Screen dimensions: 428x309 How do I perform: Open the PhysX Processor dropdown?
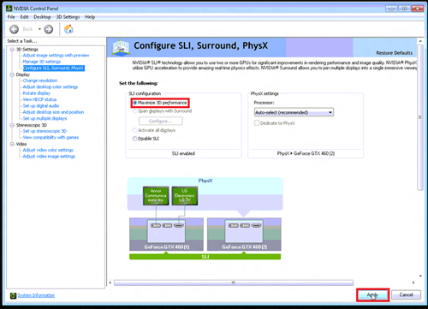point(294,112)
